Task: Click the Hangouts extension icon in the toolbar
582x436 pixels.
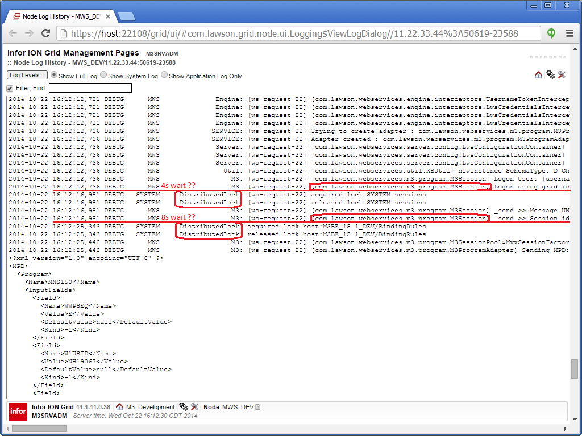Action: [x=551, y=33]
